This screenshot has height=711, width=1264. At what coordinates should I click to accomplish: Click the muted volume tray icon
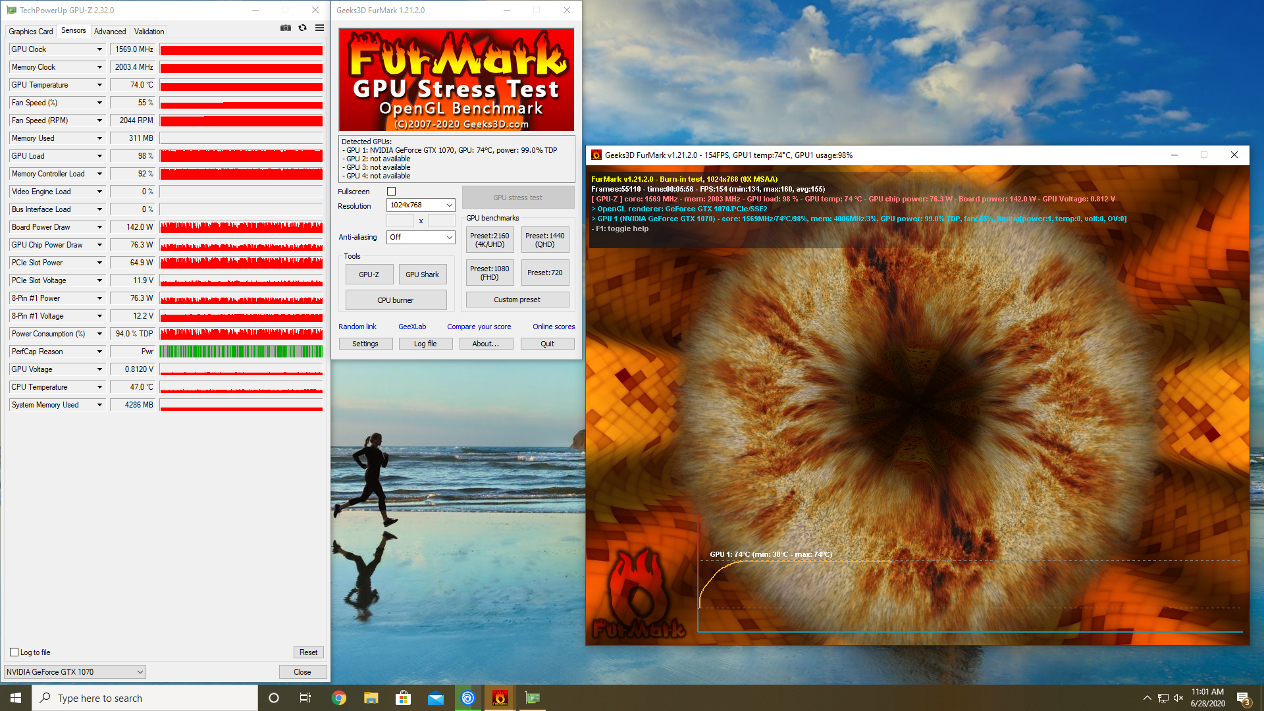click(1178, 698)
